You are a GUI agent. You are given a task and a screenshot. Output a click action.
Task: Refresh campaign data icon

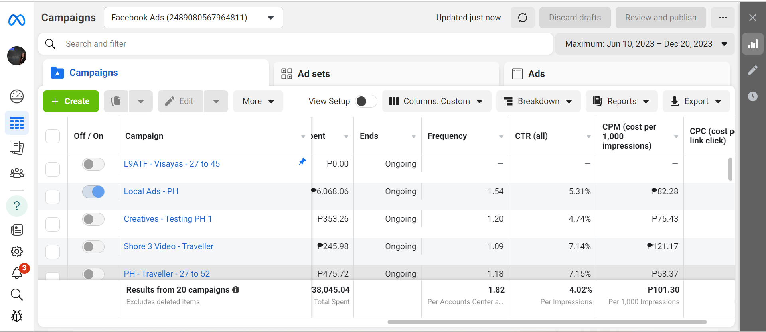coord(523,18)
